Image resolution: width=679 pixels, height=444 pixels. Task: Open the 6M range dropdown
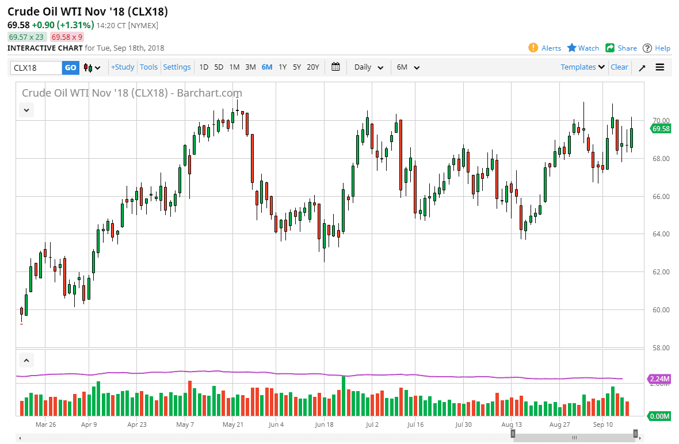[x=407, y=67]
